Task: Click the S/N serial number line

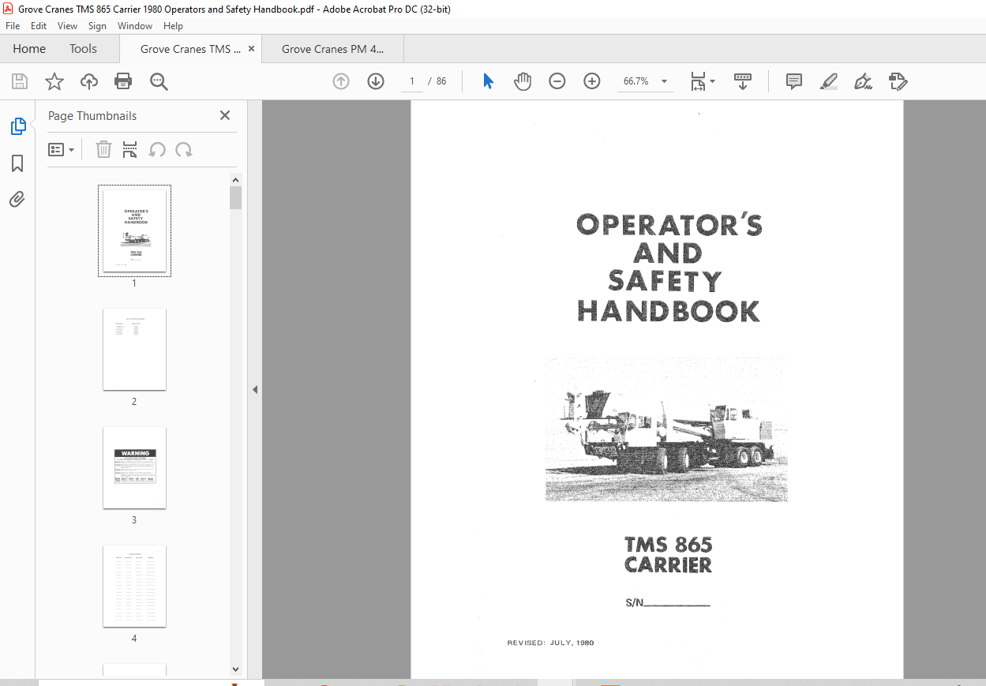Action: pos(668,602)
